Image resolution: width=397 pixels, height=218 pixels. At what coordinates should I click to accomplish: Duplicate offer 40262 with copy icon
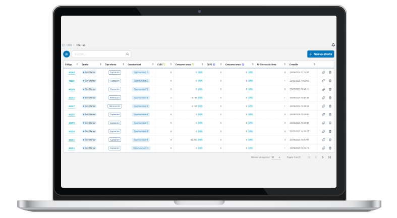[323, 73]
